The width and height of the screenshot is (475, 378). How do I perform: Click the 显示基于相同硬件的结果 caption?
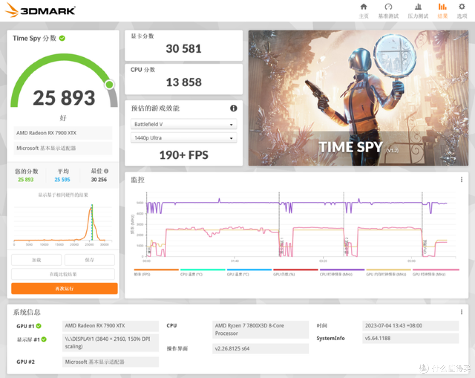(63, 195)
